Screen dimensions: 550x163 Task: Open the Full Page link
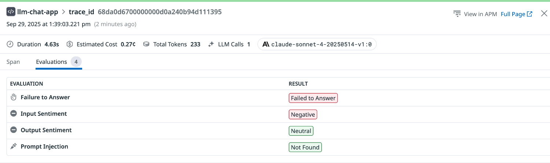click(x=516, y=14)
